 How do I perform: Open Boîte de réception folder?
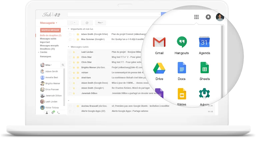(50, 35)
